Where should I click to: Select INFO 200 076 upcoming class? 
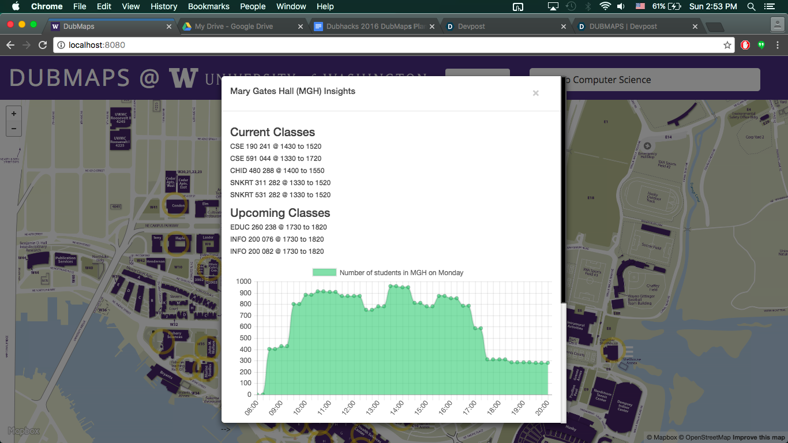277,239
